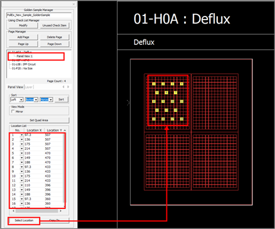The width and height of the screenshot is (275, 229).
Task: Click yellow location marker 18 on panel
Action: click(x=182, y=119)
